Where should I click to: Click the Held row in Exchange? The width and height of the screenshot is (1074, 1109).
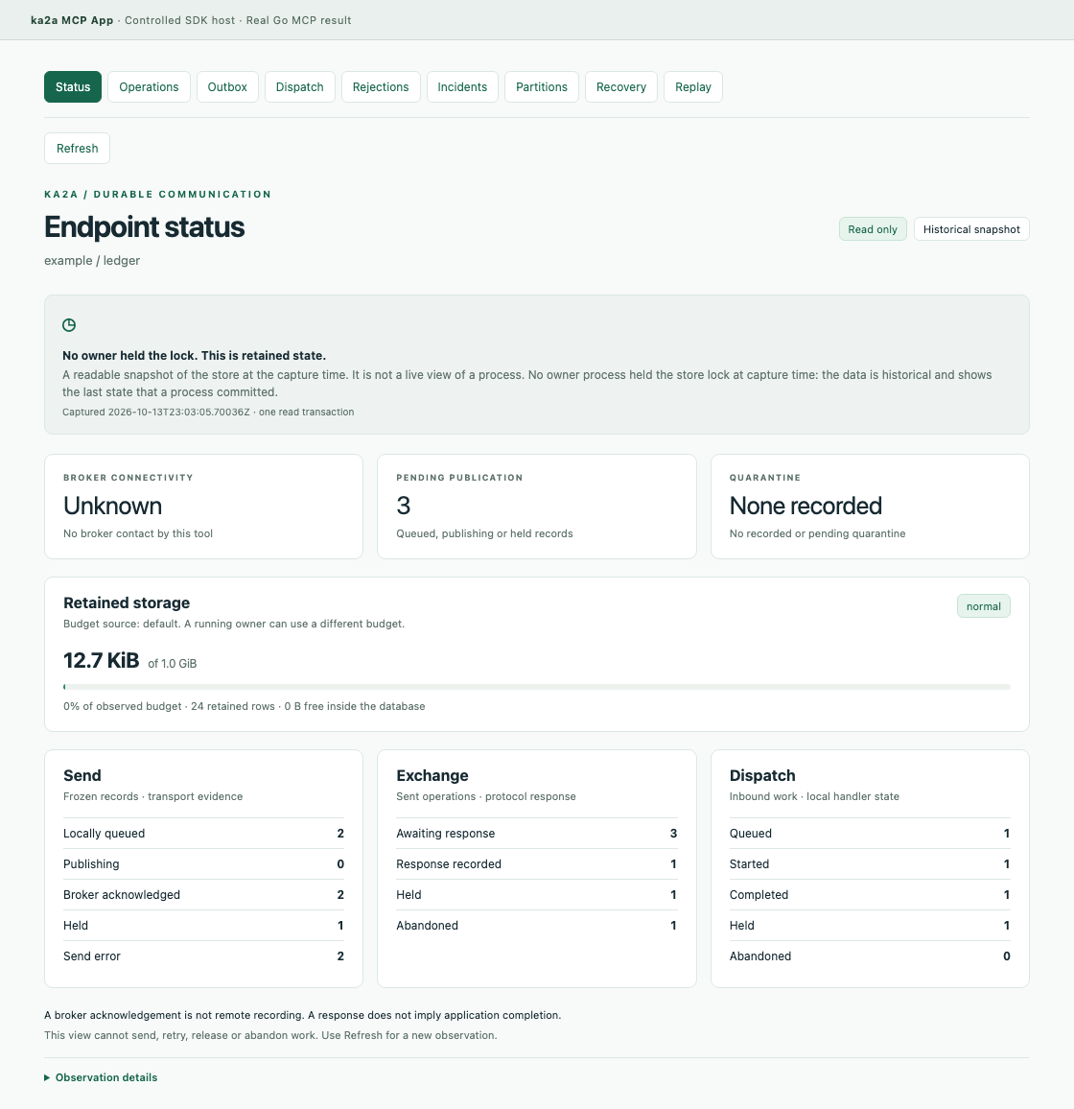coord(537,895)
